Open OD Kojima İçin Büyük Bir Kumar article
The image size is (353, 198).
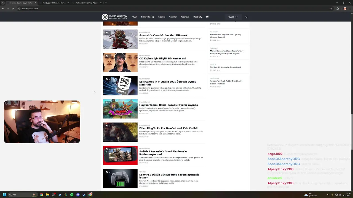tap(163, 59)
